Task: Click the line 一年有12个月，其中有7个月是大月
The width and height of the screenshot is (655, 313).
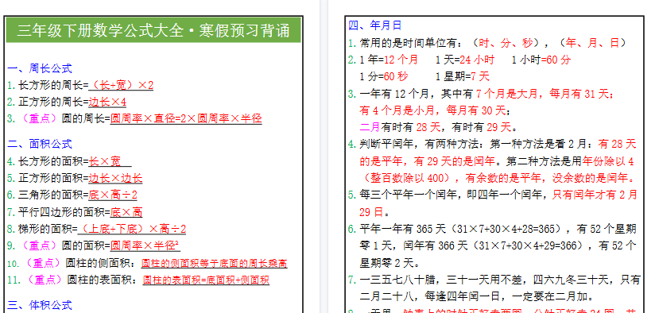Action: click(481, 94)
